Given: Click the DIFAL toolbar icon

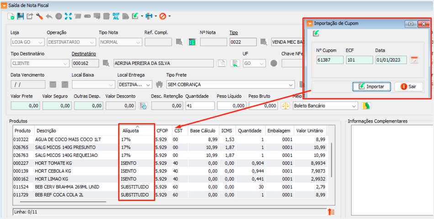Looking at the screenshot, I should pos(116,16).
